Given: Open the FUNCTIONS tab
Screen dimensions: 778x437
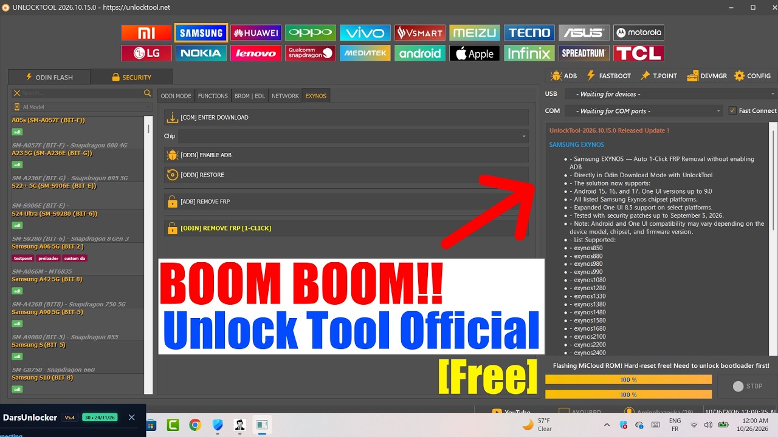Looking at the screenshot, I should 213,96.
